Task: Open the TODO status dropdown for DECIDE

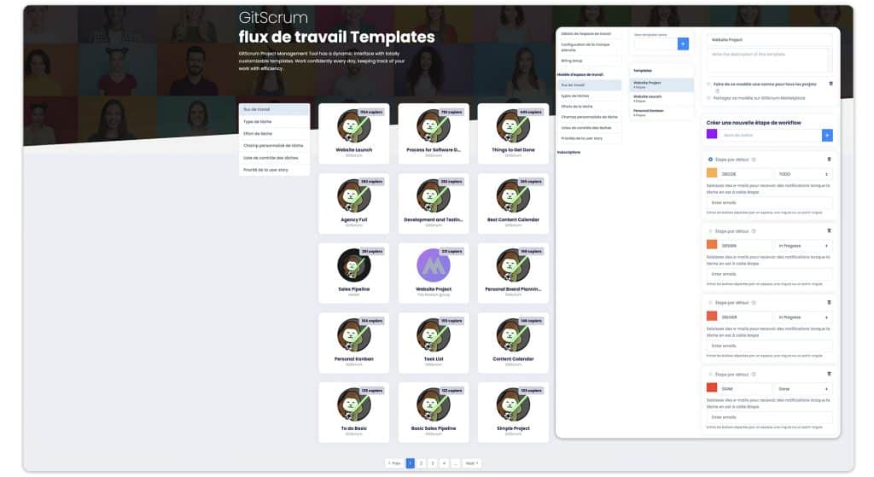Action: pos(803,174)
